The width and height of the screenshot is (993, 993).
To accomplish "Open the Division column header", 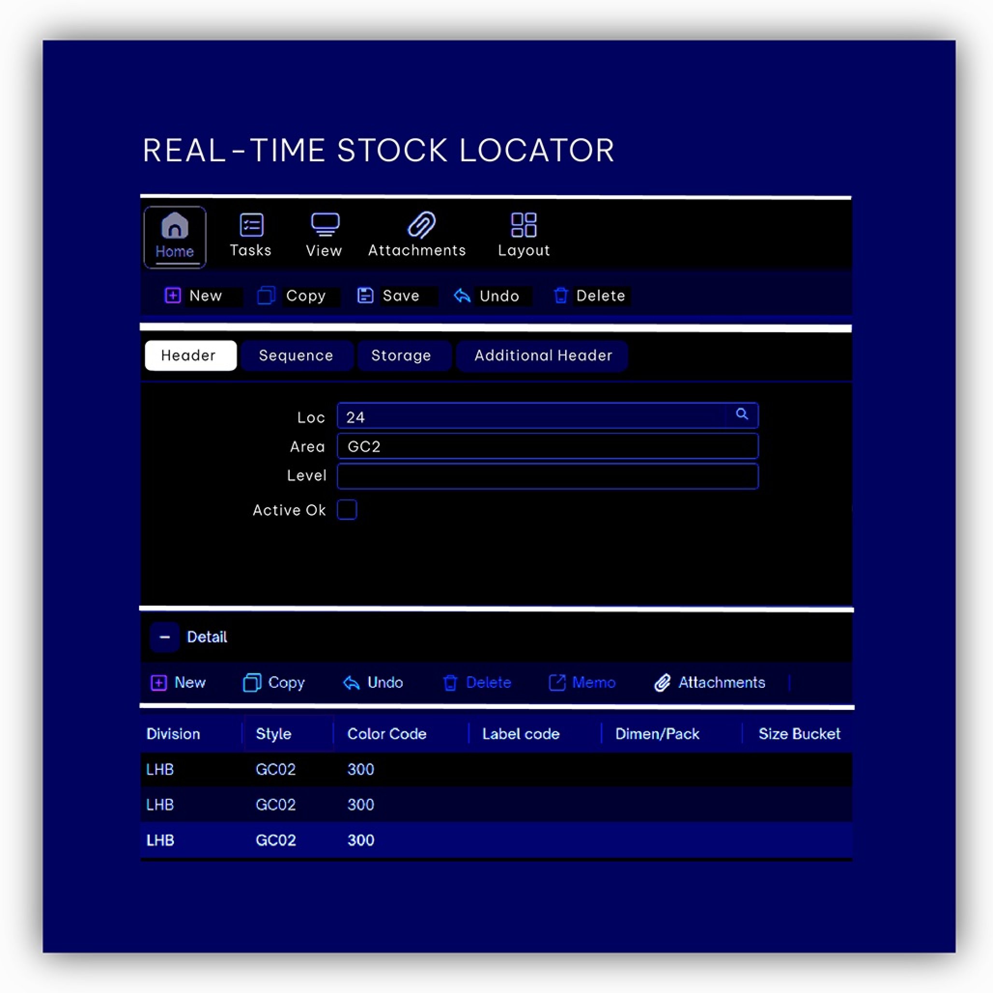I will (x=173, y=734).
